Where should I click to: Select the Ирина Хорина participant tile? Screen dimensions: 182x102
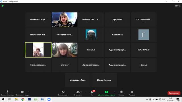[x=104, y=80]
